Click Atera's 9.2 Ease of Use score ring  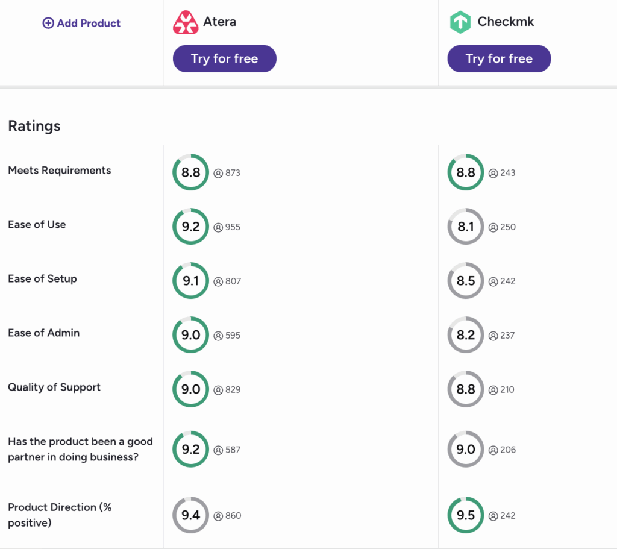[x=191, y=227]
